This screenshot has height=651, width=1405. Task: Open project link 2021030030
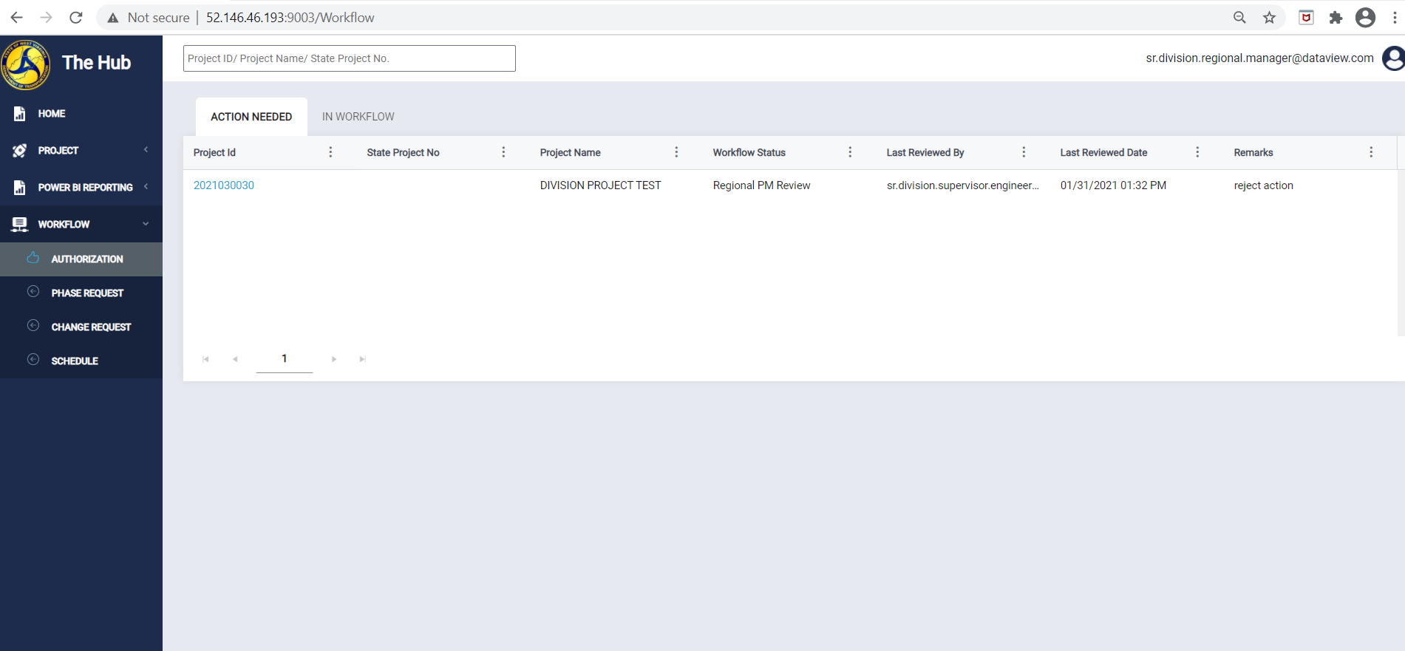click(x=224, y=185)
